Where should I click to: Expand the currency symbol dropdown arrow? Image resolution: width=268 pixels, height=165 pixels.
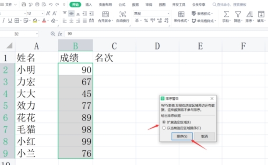[141, 21]
